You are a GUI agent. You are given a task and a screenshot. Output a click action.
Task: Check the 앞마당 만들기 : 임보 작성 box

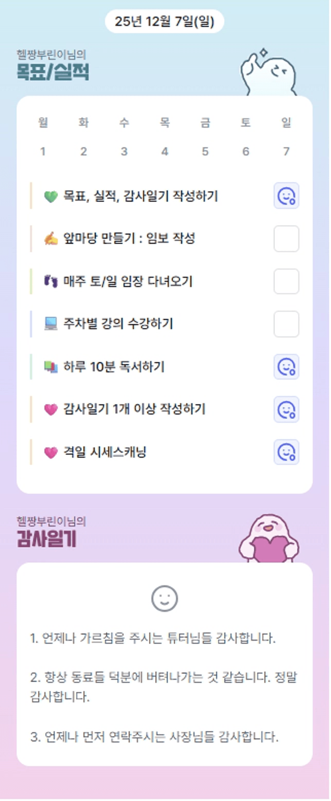[x=286, y=239]
